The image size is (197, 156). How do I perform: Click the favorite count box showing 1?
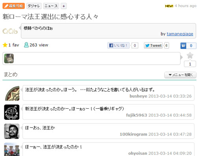coord(190,64)
